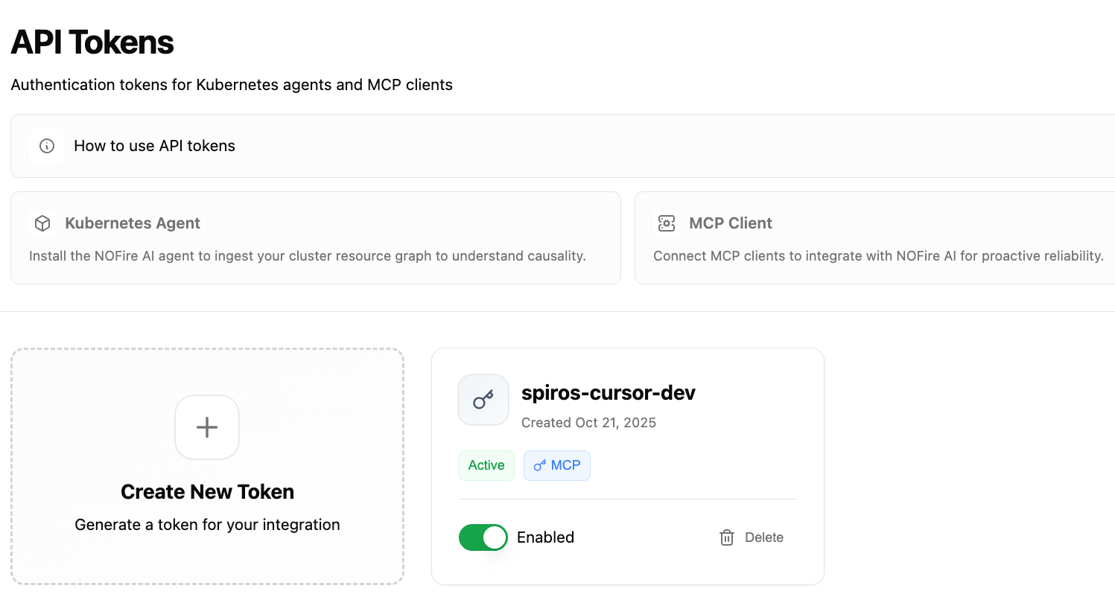Click the key icon inside the MCP badge

click(539, 465)
